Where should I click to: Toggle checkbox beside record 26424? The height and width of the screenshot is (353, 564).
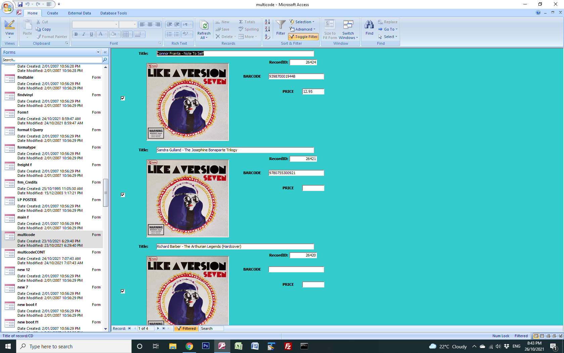(x=123, y=98)
